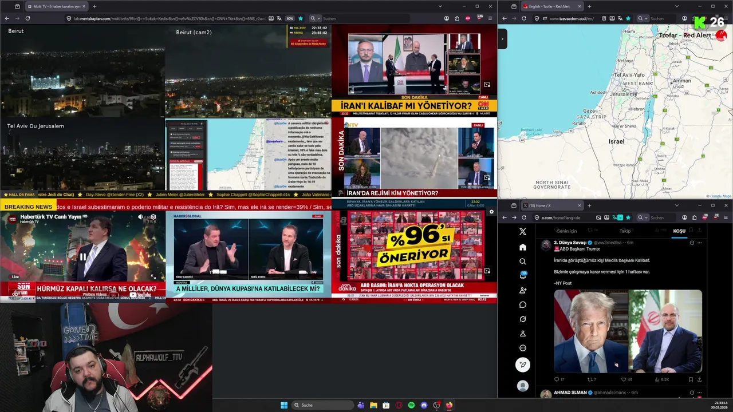
Task: Open YouTube logo on Habertürk player
Action: coord(140,295)
